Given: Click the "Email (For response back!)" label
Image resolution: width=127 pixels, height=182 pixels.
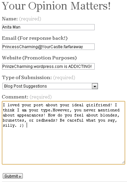Looking at the screenshot, I should coord(35,38).
